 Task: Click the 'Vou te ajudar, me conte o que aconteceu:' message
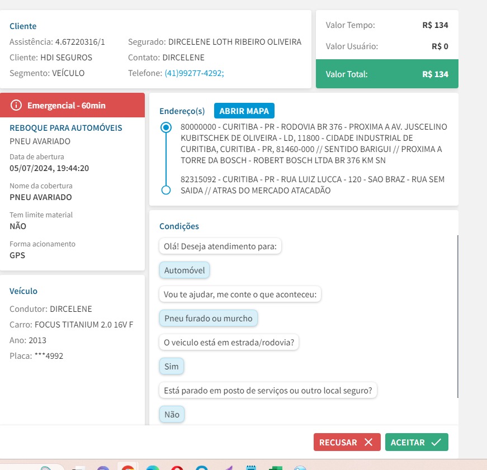click(x=240, y=295)
